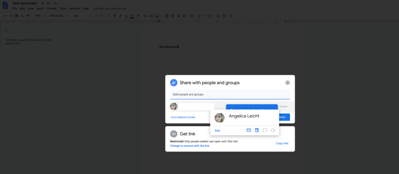Image resolution: width=399 pixels, height=174 pixels.
Task: Toggle bulleted list
Action: [x=209, y=16]
